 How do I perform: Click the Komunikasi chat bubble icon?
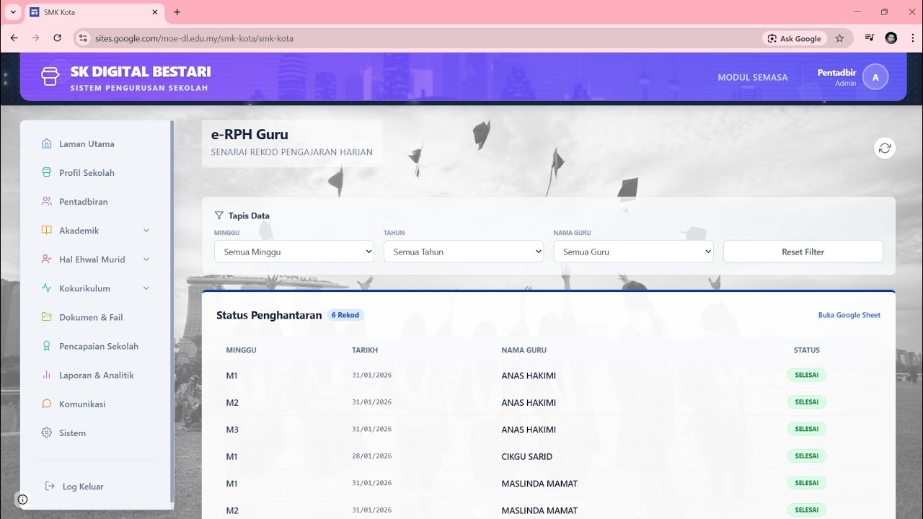47,404
